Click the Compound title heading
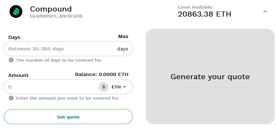 (x=51, y=9)
